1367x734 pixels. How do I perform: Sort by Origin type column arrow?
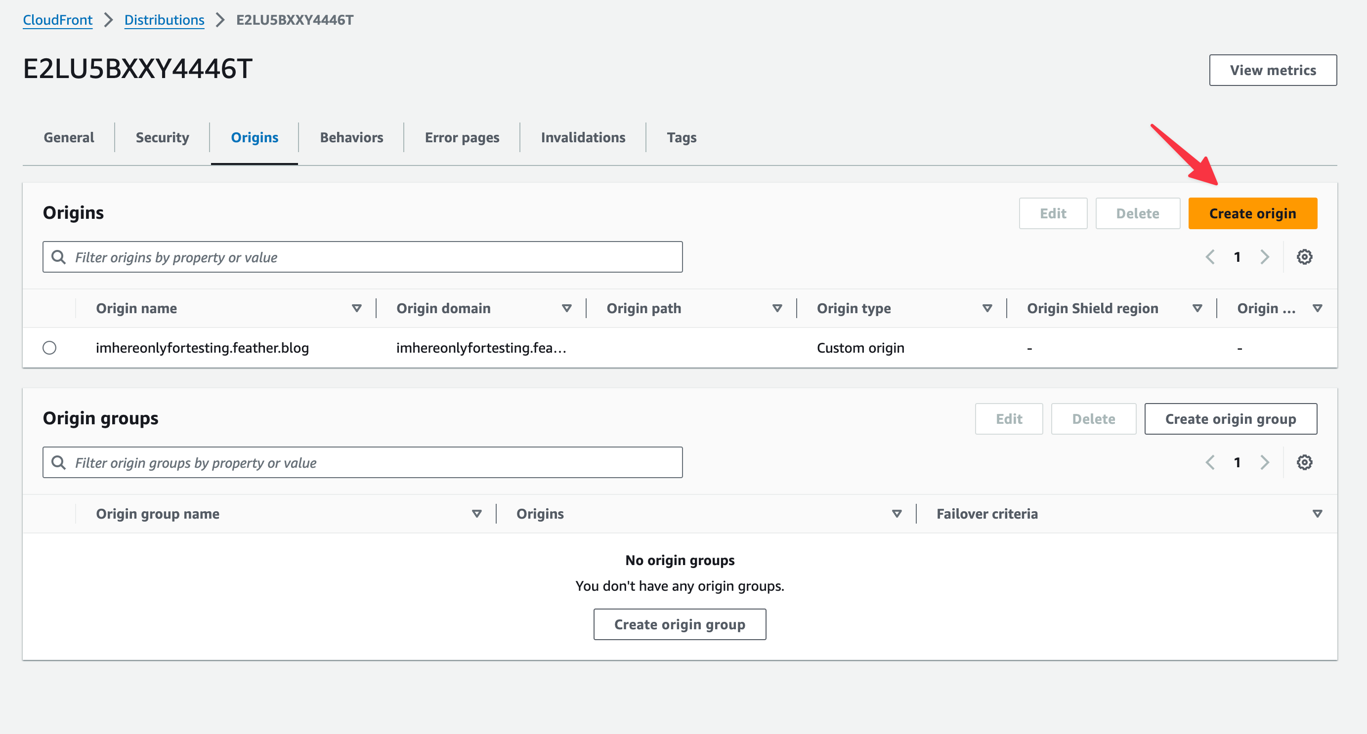(x=987, y=308)
